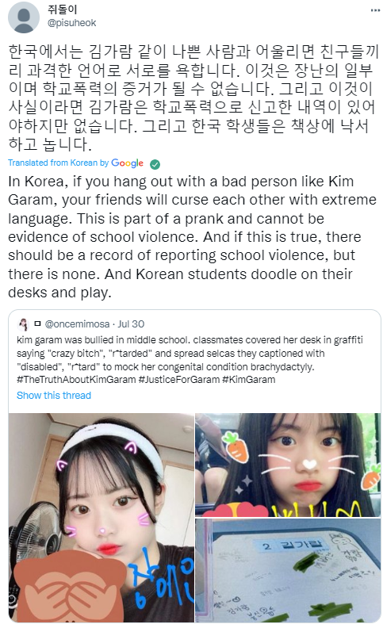
Task: Expand Show this thread
Action: (x=54, y=395)
